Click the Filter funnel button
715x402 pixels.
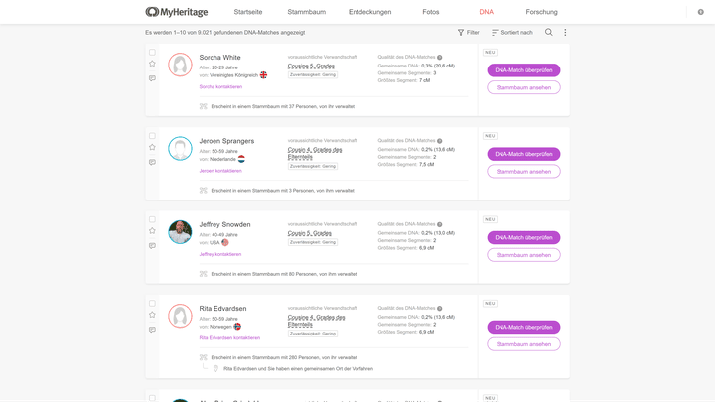coord(468,33)
